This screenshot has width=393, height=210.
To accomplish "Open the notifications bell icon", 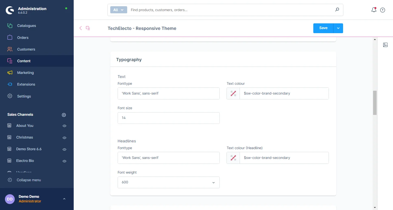I will pyautogui.click(x=374, y=10).
